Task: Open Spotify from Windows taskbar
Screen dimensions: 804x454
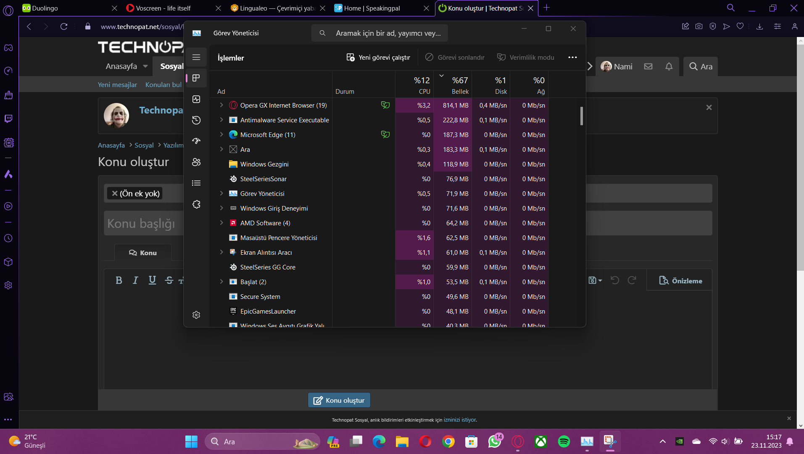Action: [564, 441]
